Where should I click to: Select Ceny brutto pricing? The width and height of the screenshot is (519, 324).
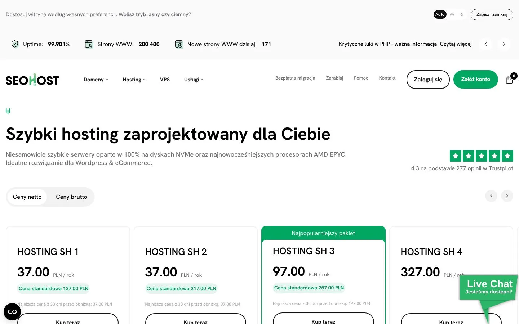71,197
